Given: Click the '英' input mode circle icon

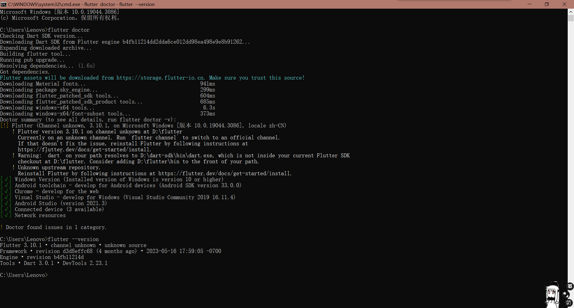Looking at the screenshot, I should [570, 286].
